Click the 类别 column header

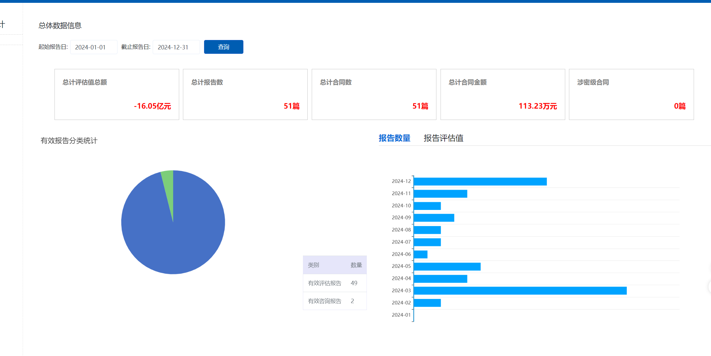[313, 265]
